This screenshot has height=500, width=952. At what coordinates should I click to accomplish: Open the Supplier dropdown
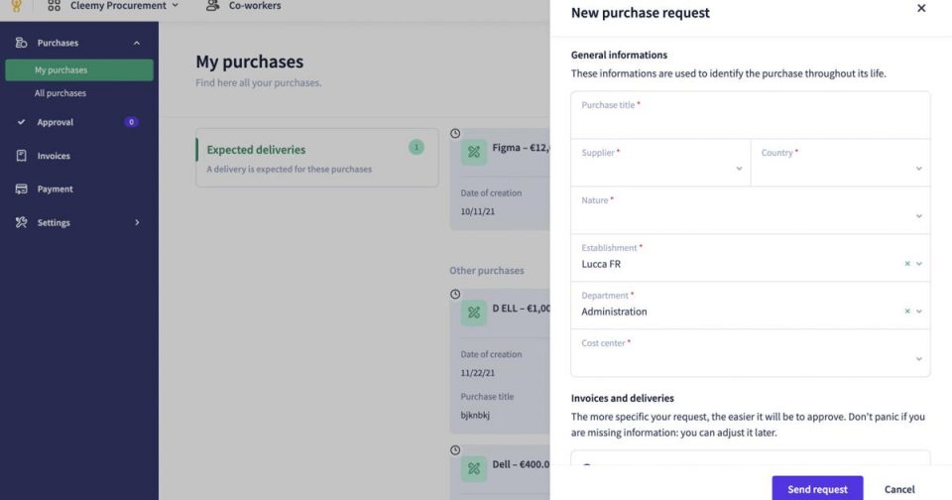(739, 169)
